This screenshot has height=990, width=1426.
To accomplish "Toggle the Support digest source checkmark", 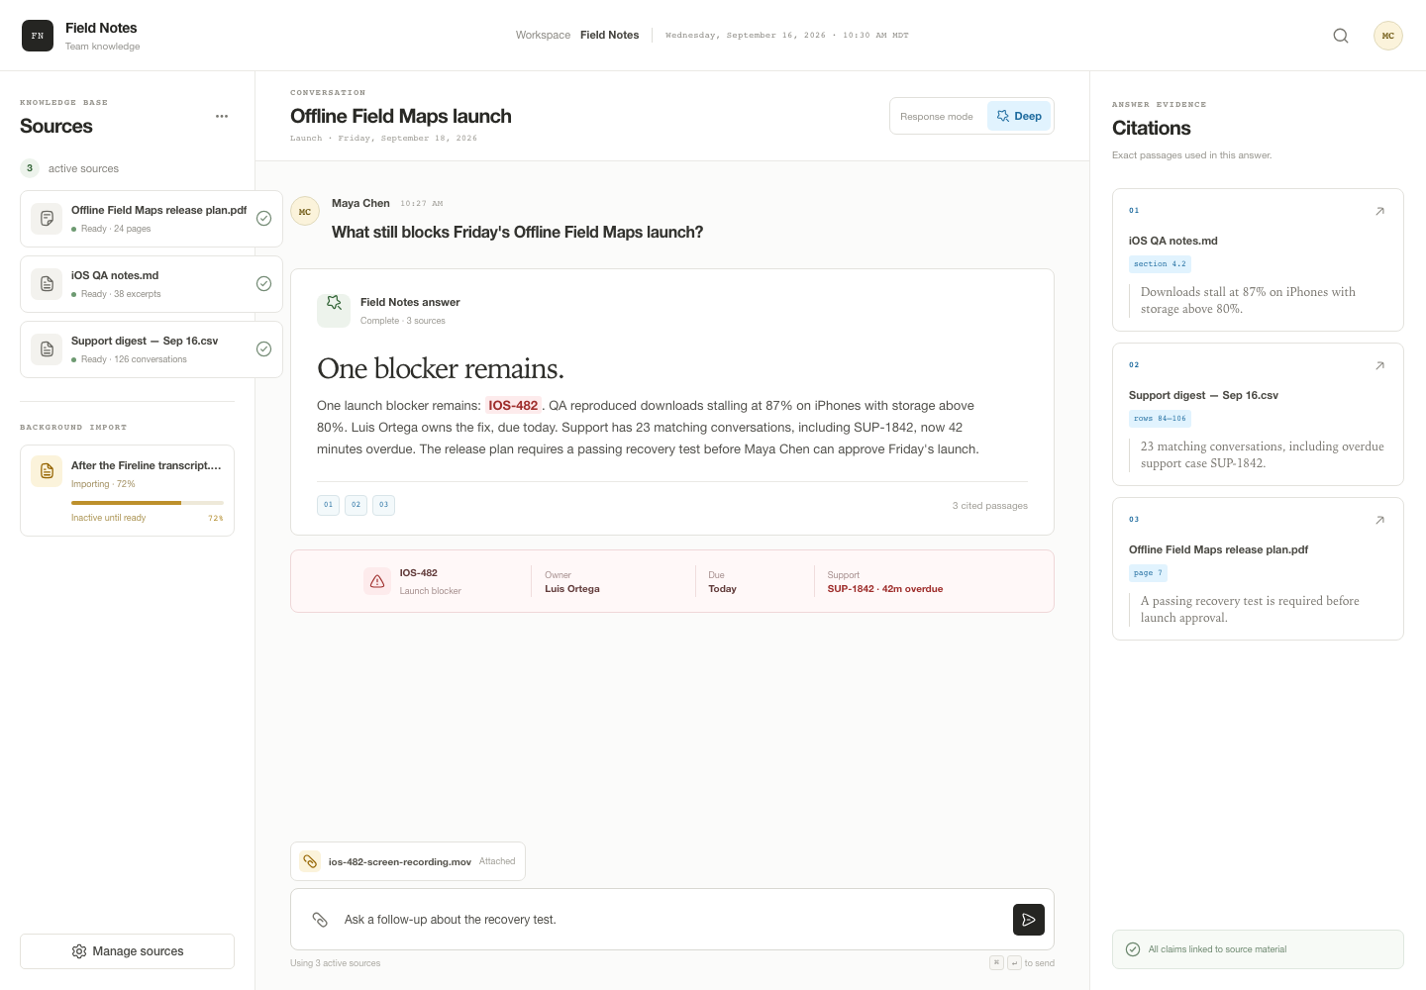I will pos(263,348).
